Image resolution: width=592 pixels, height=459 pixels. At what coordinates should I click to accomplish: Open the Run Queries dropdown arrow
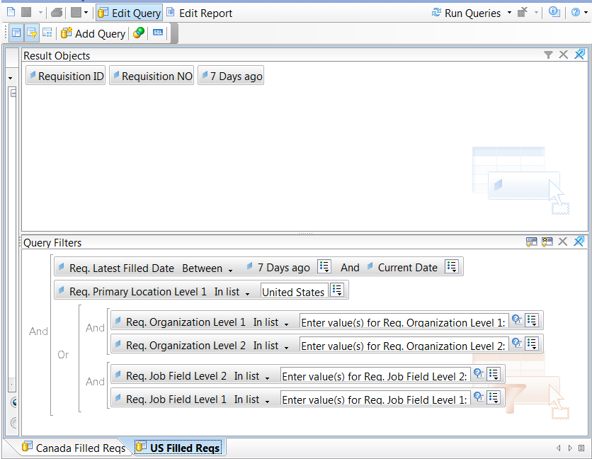[509, 13]
